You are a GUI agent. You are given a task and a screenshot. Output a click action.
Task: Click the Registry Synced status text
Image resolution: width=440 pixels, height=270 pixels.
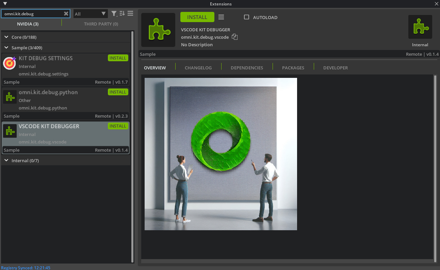point(26,268)
